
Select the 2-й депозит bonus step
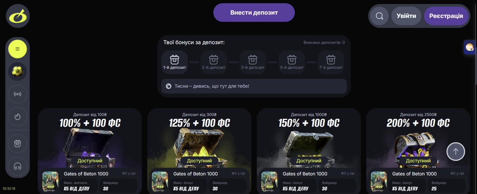214,62
